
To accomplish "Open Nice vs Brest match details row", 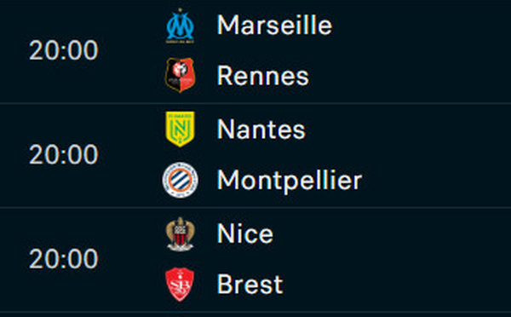I will click(255, 260).
